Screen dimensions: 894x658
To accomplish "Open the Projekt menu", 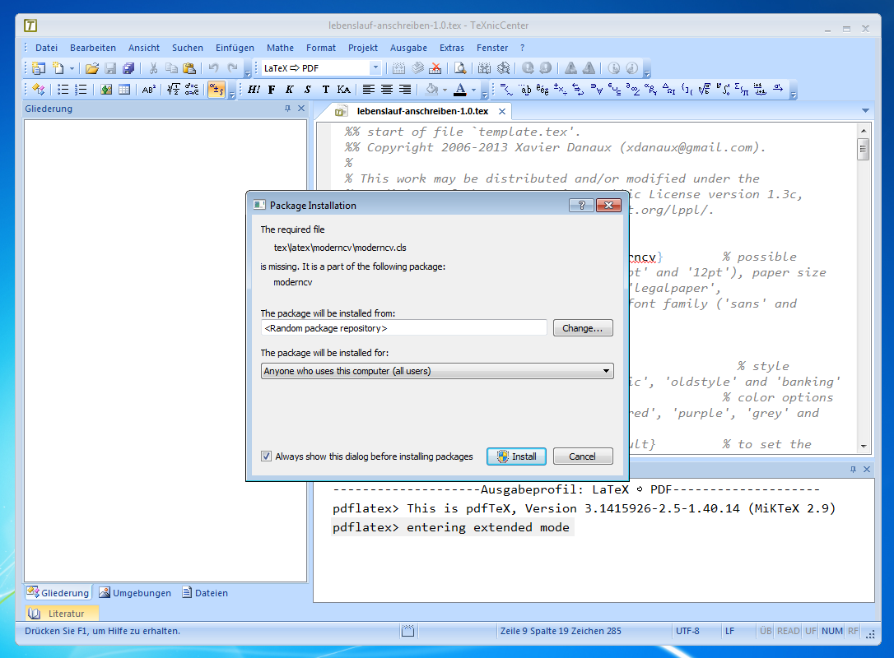I will [x=362, y=48].
